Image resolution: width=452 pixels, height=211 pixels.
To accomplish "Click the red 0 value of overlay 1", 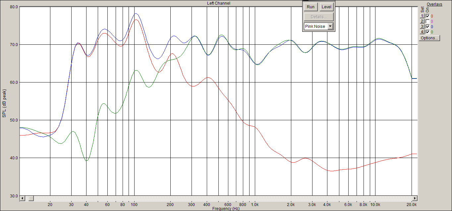I will [432, 16].
